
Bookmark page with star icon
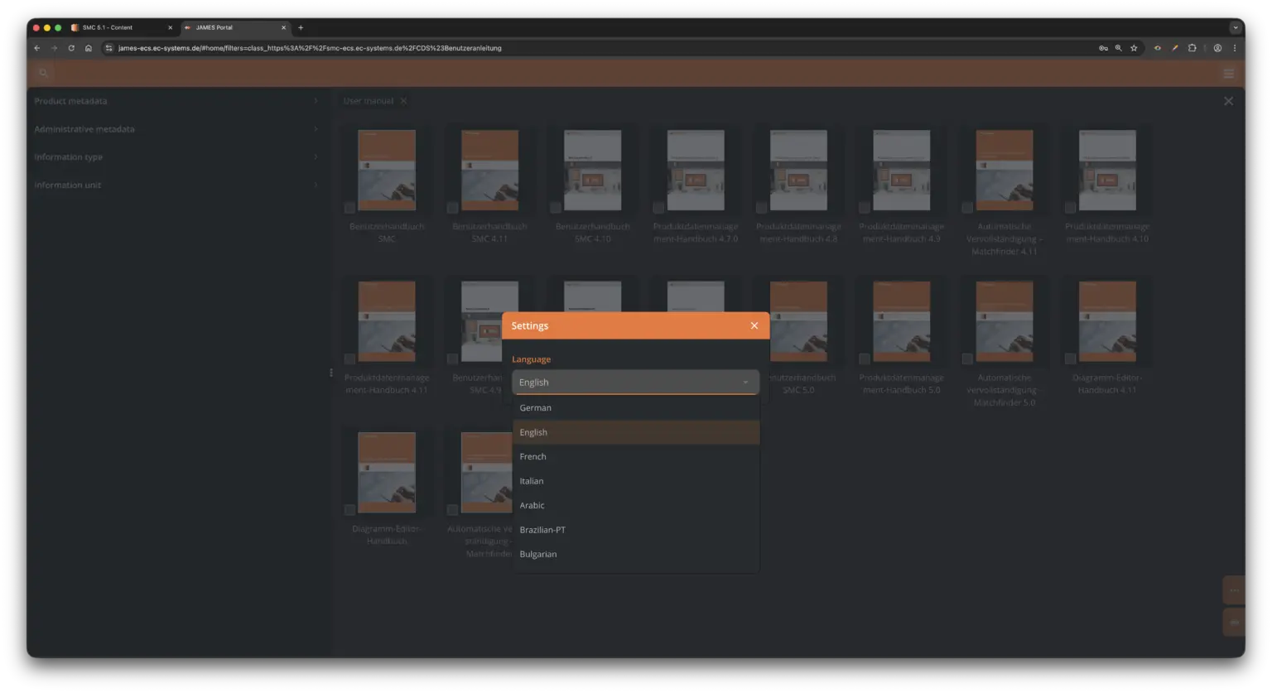click(x=1134, y=48)
